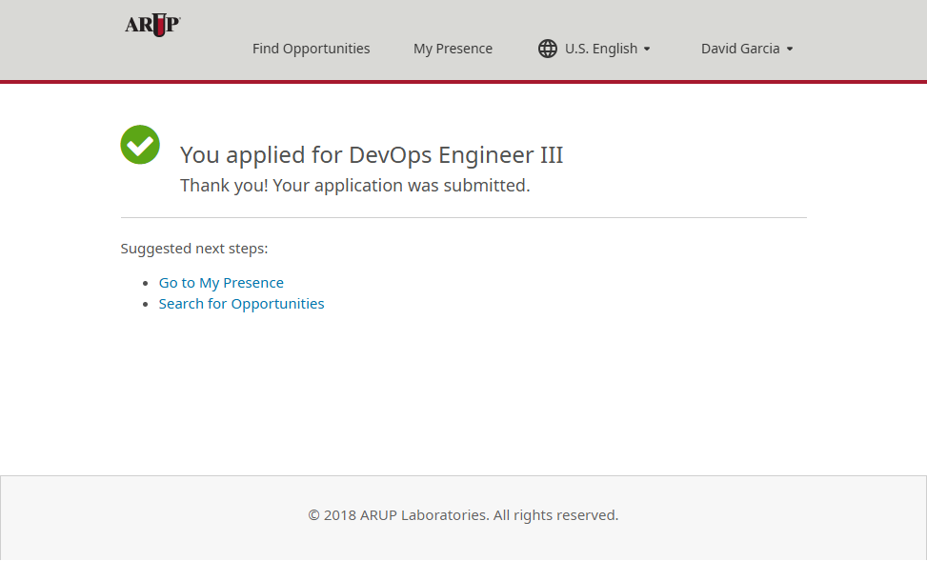Screen dimensions: 927x561
Task: Select My Presence in the header navigation
Action: [453, 49]
